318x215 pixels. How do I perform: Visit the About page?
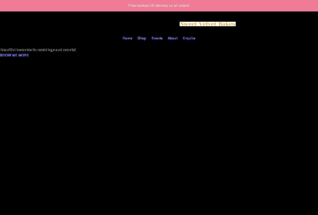pyautogui.click(x=172, y=38)
